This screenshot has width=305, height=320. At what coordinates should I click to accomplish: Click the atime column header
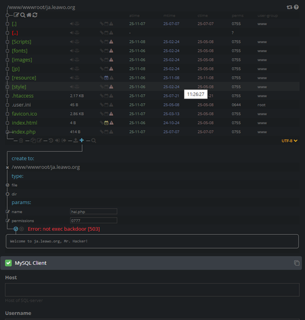click(x=135, y=16)
